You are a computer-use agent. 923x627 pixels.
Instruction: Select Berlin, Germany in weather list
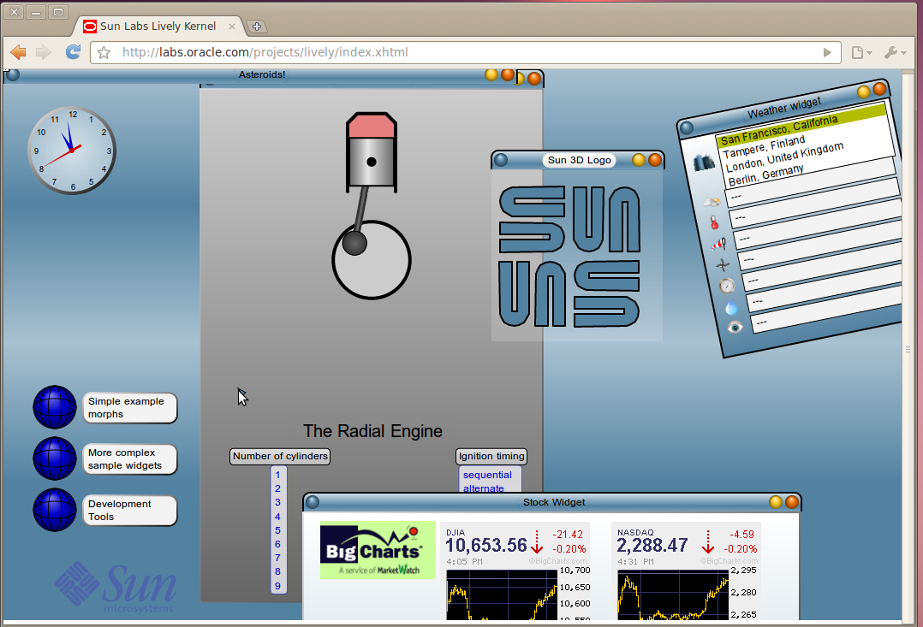pos(765,176)
